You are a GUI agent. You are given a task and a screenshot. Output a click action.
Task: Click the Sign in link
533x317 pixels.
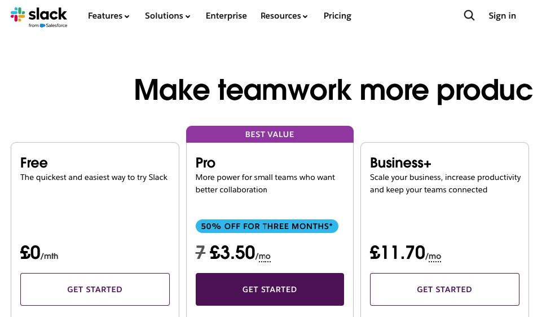tap(502, 16)
